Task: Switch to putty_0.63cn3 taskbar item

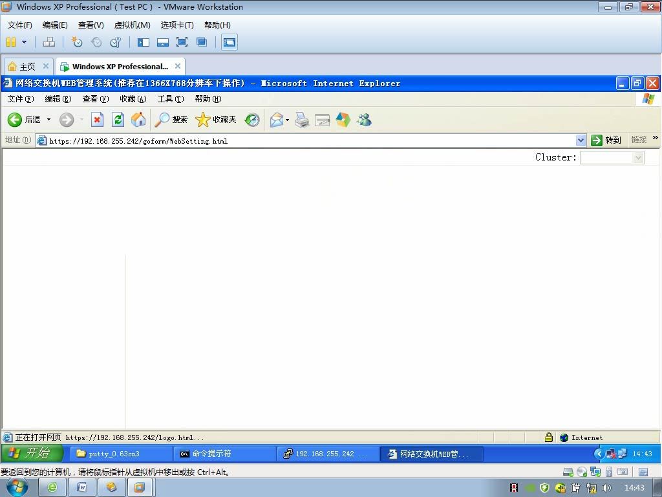Action: click(x=121, y=454)
